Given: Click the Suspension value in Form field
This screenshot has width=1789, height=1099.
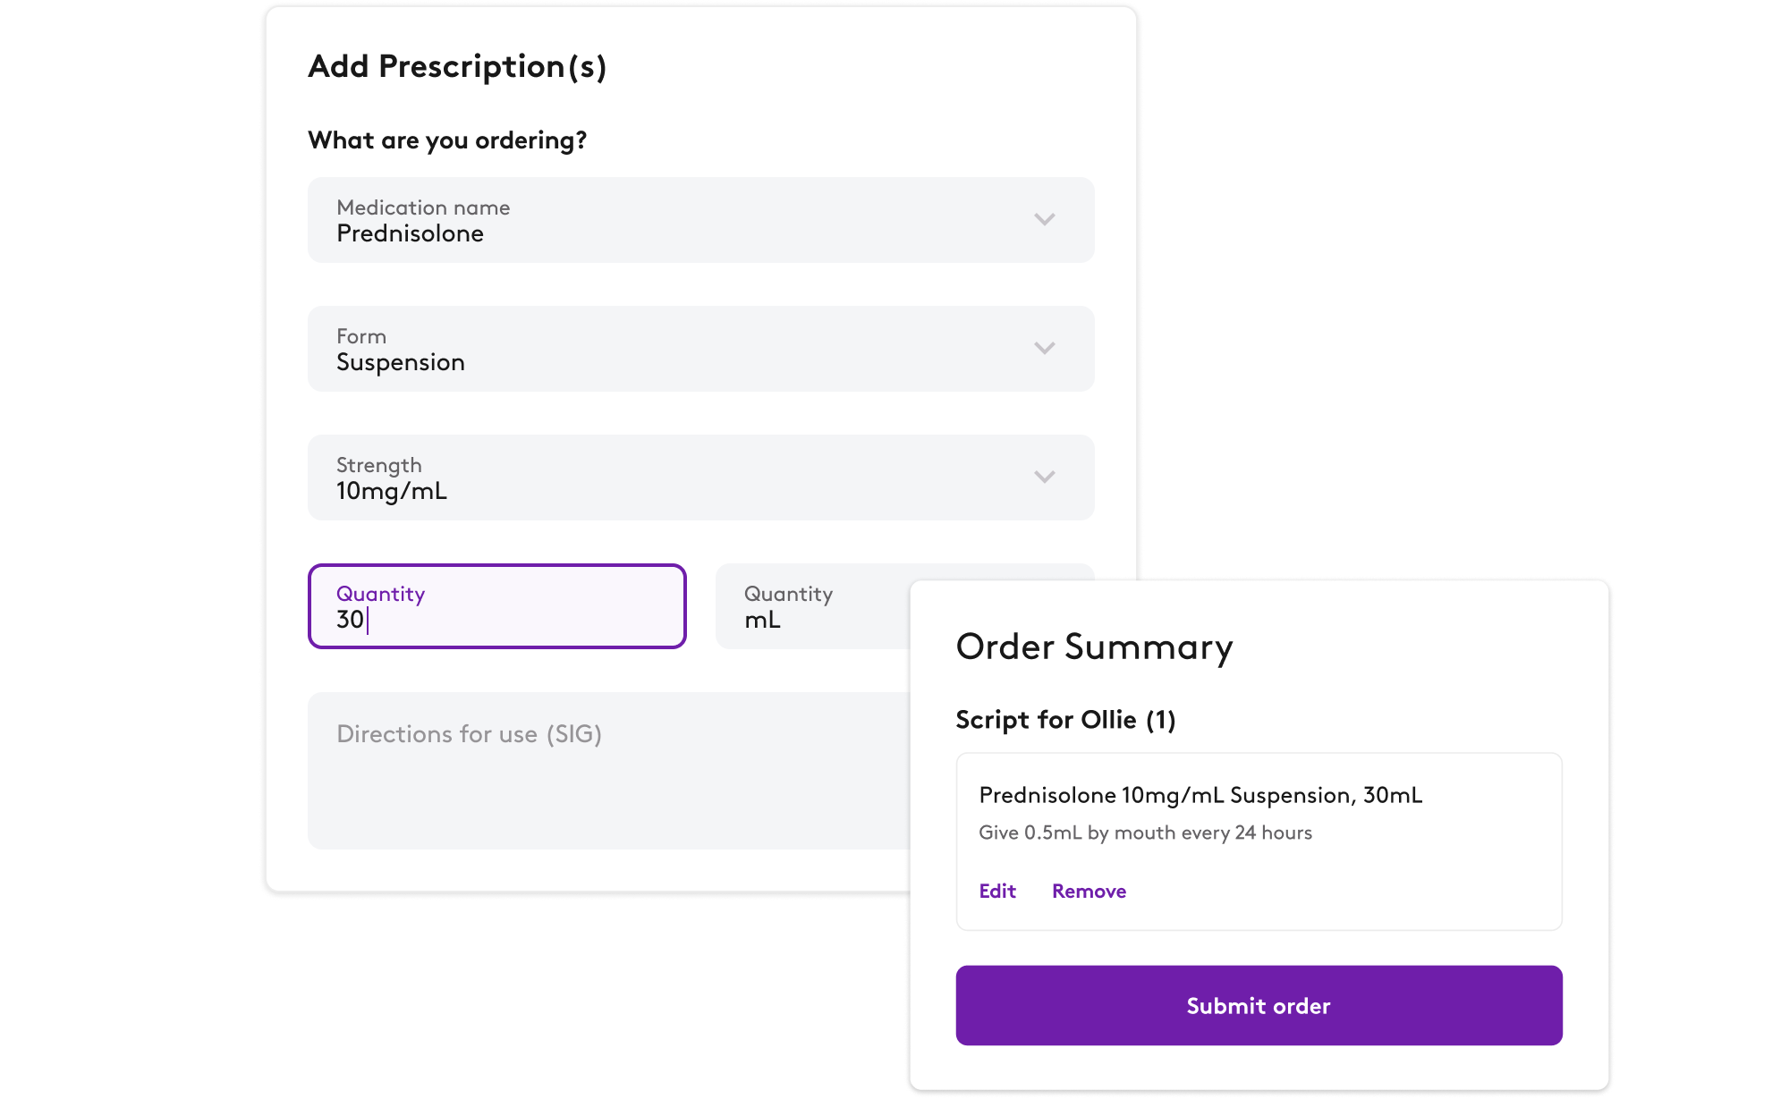Looking at the screenshot, I should click(400, 362).
